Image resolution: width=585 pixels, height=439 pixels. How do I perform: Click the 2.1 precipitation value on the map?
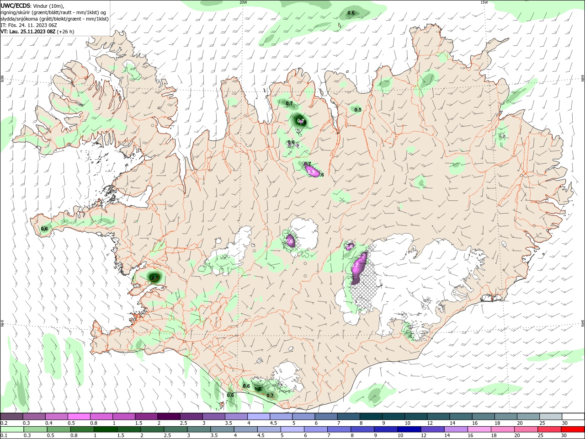(154, 278)
